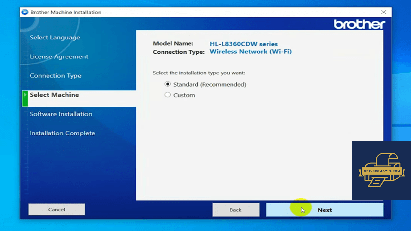
Task: Click the Wireless Network (Wi-Fi) connection text
Action: click(x=250, y=51)
